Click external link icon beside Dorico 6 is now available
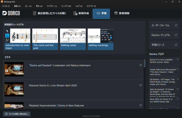This screenshot has height=118, width=182. coord(178,59)
